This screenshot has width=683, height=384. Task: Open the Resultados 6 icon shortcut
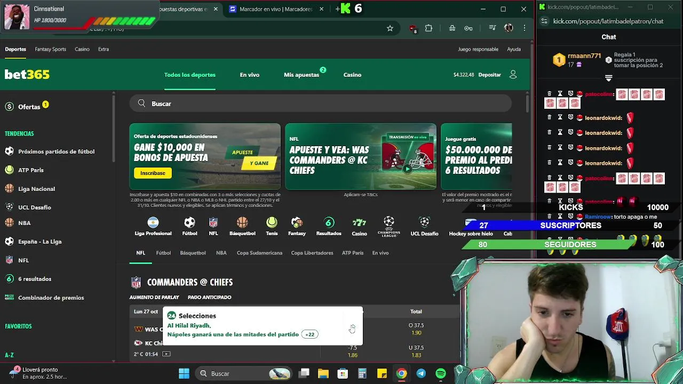(329, 226)
